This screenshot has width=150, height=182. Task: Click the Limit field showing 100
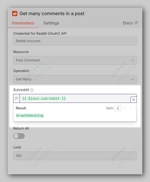click(x=75, y=156)
